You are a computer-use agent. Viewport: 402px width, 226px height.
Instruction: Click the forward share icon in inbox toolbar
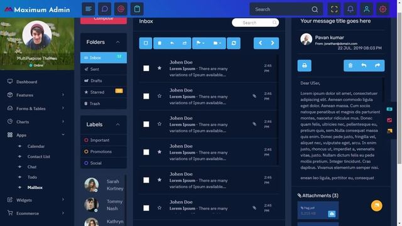pyautogui.click(x=185, y=43)
